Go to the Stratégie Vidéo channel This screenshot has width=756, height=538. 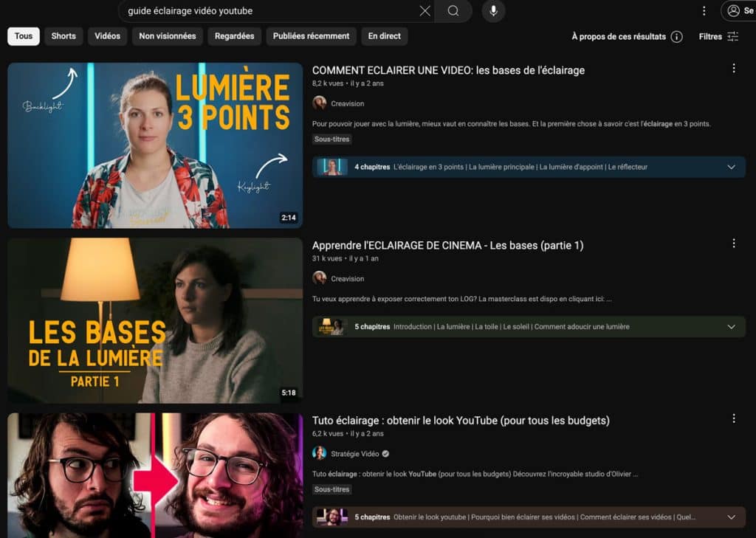tap(354, 454)
